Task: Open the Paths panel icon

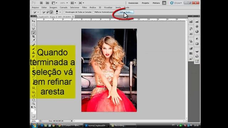Action: (197, 61)
